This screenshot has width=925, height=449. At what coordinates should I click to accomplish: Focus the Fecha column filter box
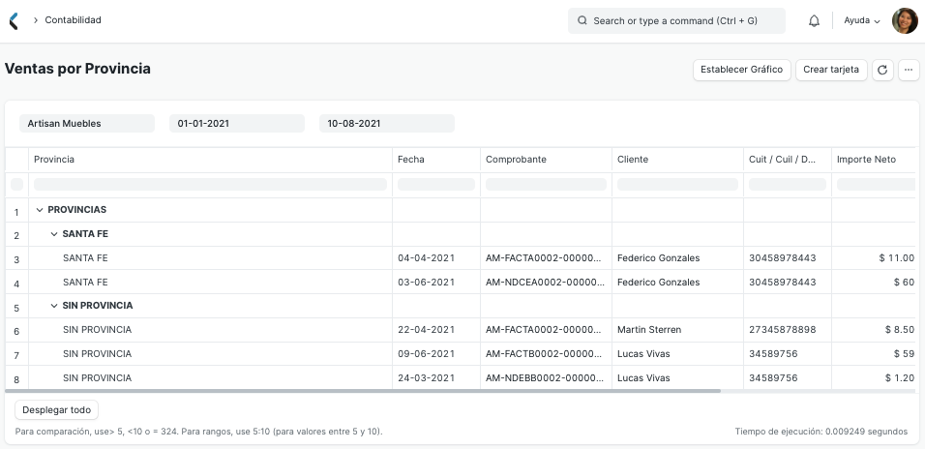pyautogui.click(x=436, y=185)
